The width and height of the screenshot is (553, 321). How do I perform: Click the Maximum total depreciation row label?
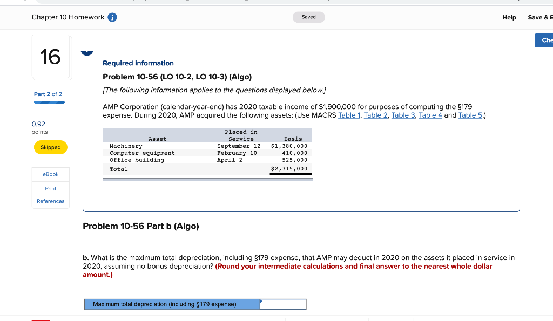(x=172, y=304)
